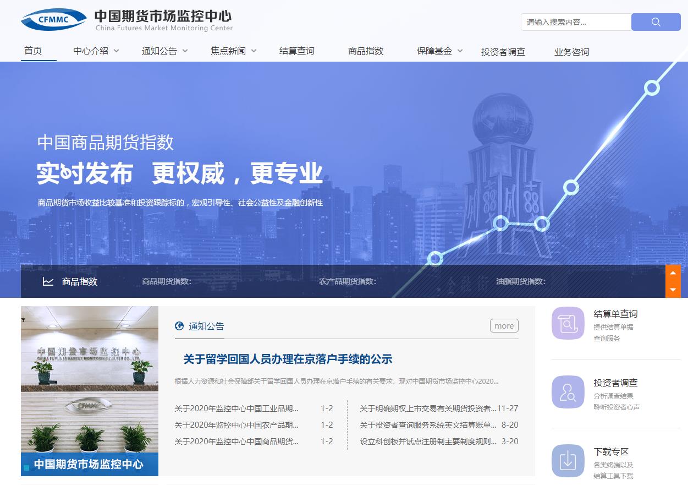
Task: Open the 中心介绍 menu item
Action: (91, 51)
